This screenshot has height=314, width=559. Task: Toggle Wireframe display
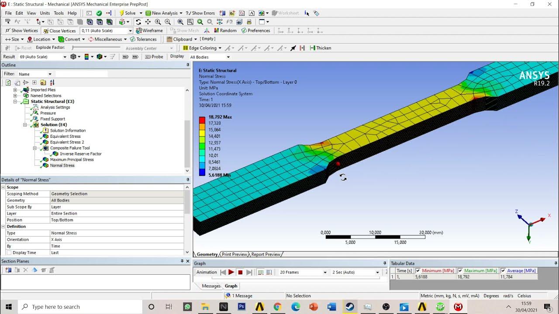click(149, 31)
